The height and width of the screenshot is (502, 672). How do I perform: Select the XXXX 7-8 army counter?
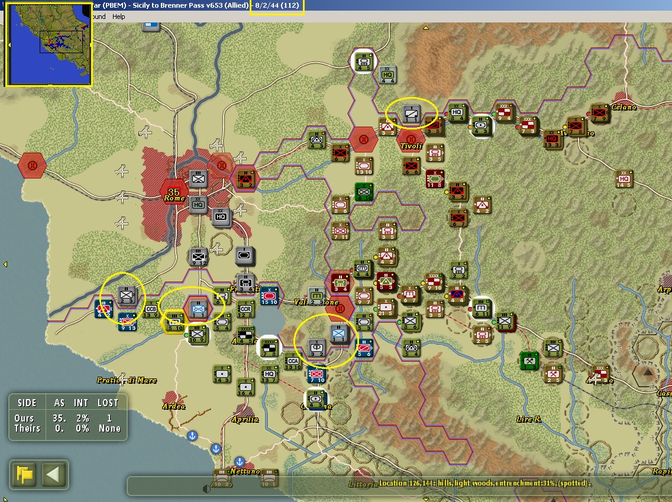pos(269,349)
